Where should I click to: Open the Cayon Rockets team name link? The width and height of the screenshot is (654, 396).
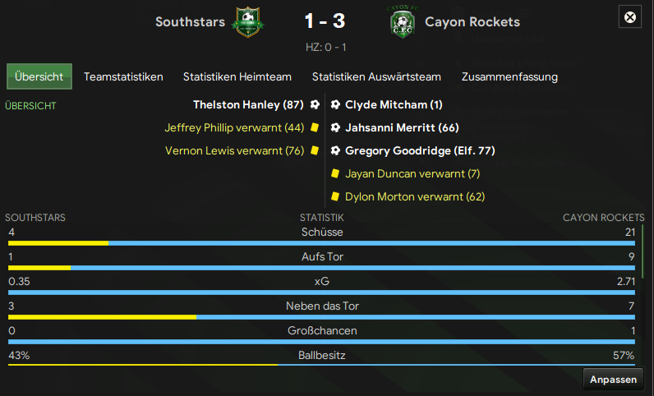coord(472,22)
